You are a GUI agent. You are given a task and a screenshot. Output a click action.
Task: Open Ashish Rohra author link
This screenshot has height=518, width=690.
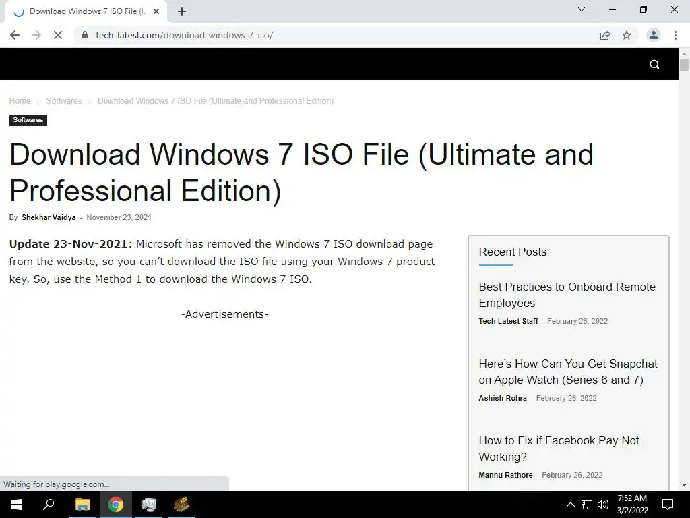503,398
